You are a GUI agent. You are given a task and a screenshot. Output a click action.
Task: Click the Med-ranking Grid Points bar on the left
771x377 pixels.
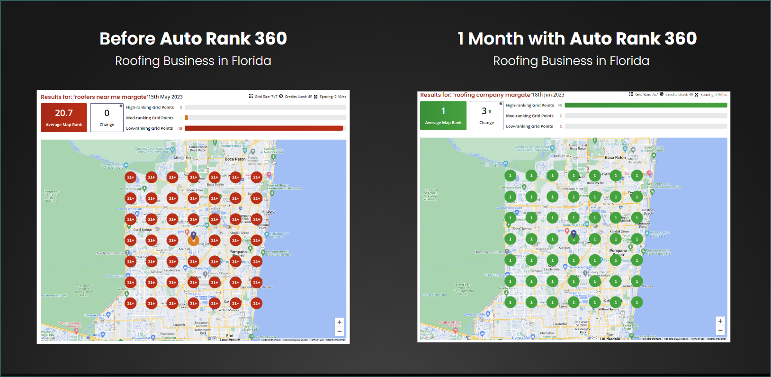coord(265,118)
